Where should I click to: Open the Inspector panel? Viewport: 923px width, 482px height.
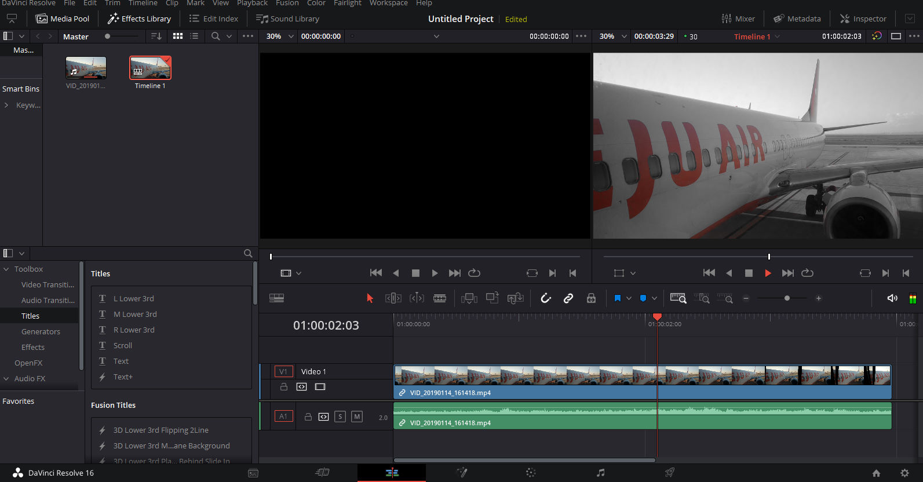pos(863,19)
